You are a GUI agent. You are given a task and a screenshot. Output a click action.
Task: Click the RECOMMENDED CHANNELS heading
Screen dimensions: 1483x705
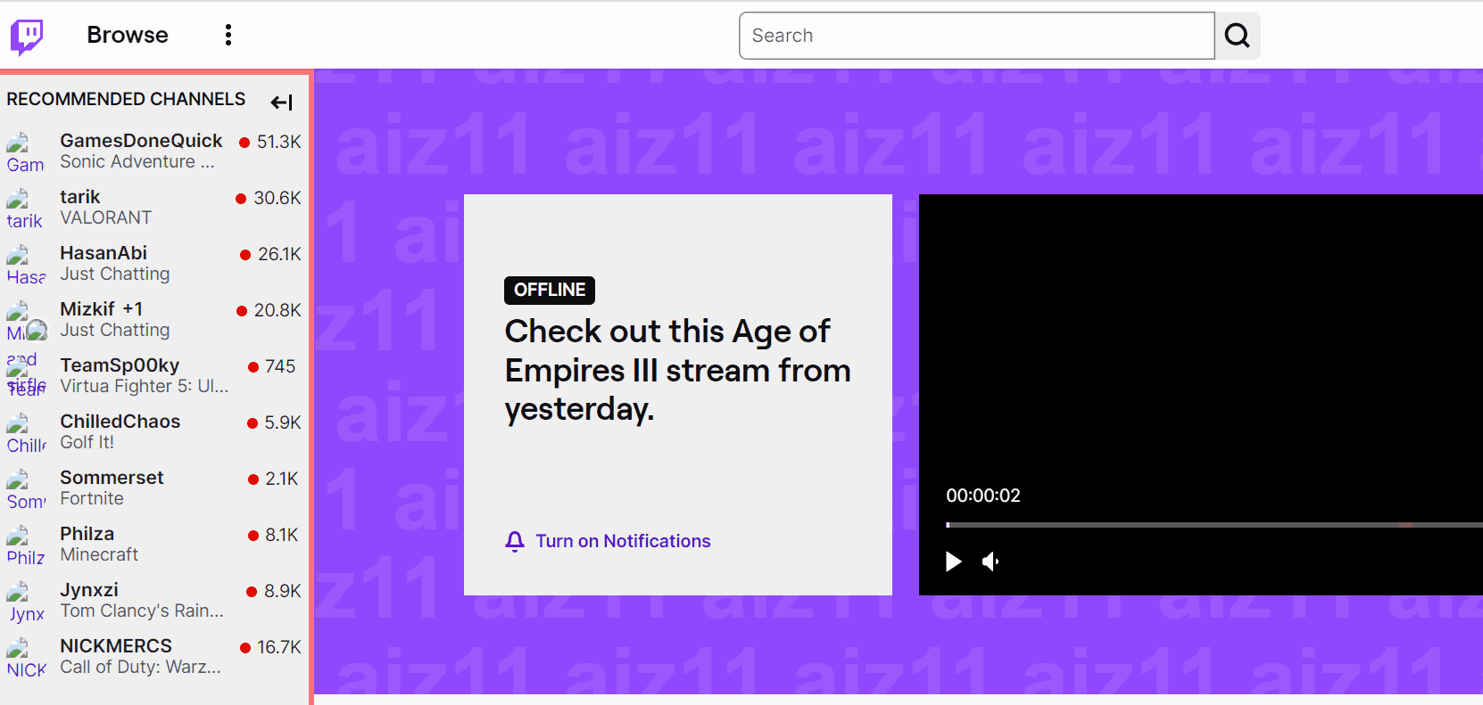click(126, 99)
